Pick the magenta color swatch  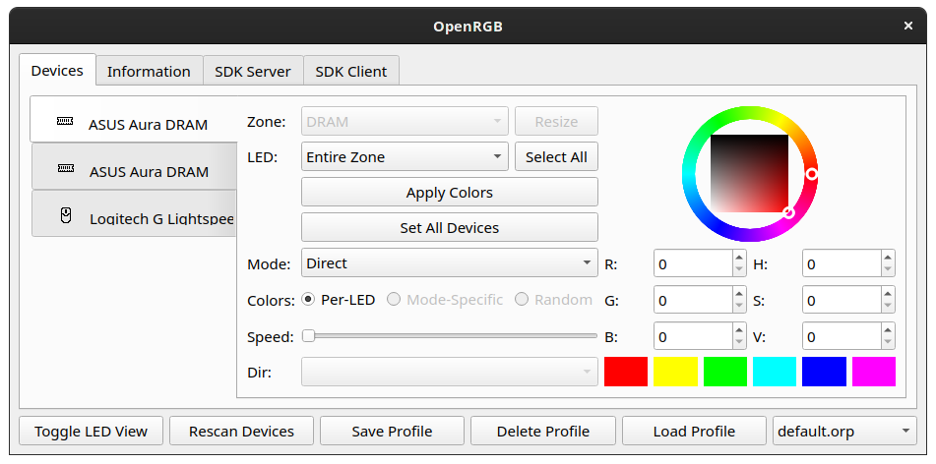click(x=874, y=372)
